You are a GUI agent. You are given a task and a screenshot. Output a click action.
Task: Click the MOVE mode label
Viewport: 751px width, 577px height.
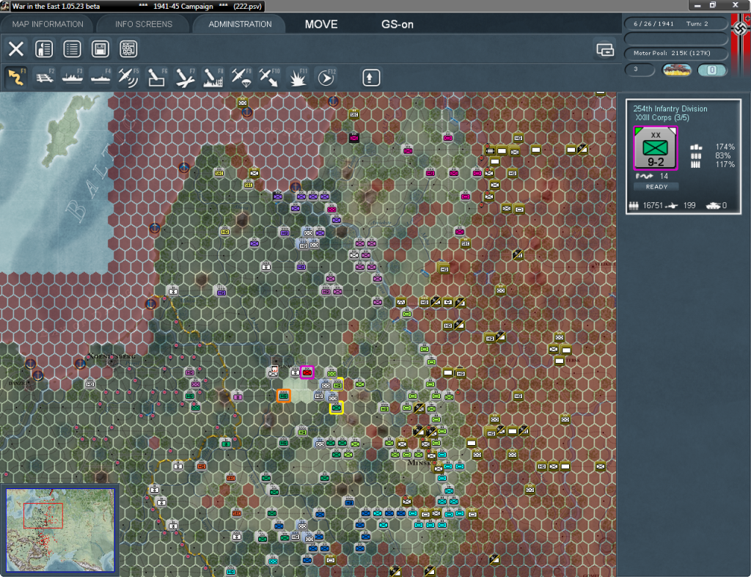(x=321, y=24)
